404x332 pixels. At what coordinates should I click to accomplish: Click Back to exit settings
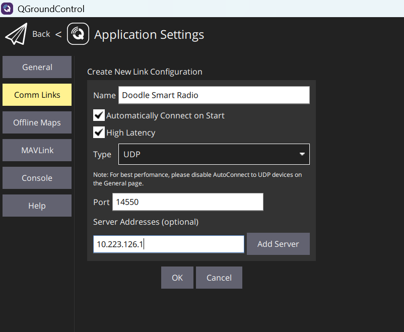tap(41, 34)
